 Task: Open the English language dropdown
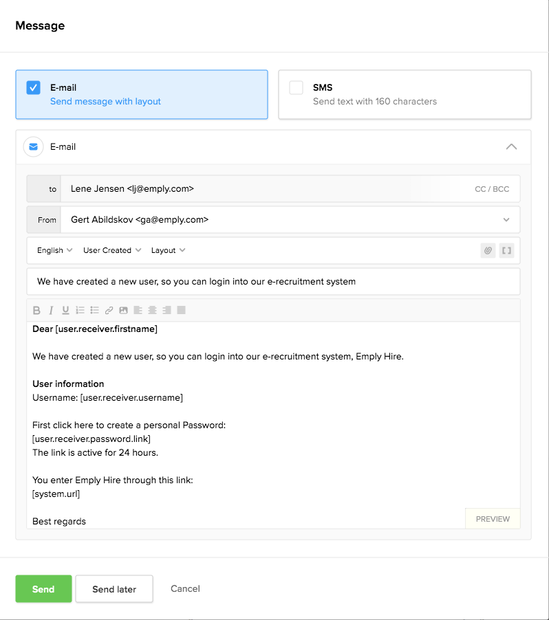pos(54,250)
